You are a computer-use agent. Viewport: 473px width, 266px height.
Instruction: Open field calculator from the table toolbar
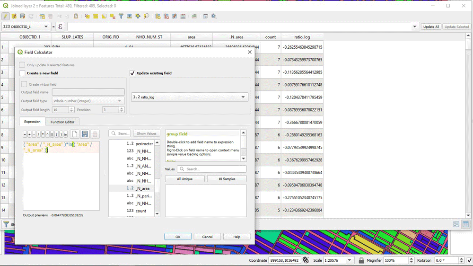pos(183,16)
